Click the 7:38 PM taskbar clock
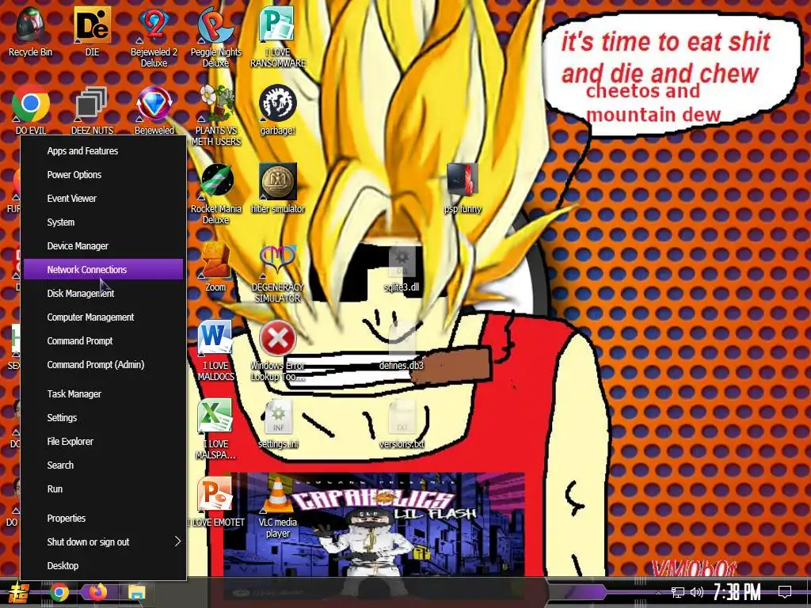 coord(737,592)
